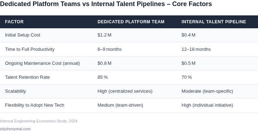Select the 6–9 months cell
The height and width of the screenshot is (131, 258).
[110, 49]
